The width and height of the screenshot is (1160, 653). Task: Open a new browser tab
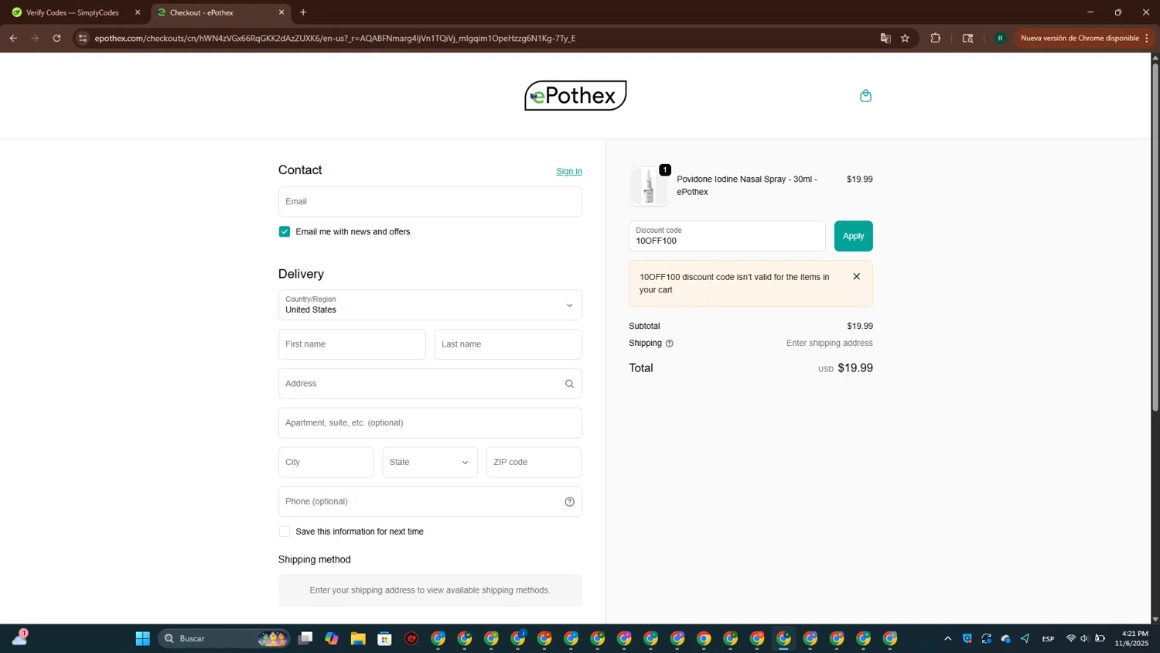click(303, 12)
